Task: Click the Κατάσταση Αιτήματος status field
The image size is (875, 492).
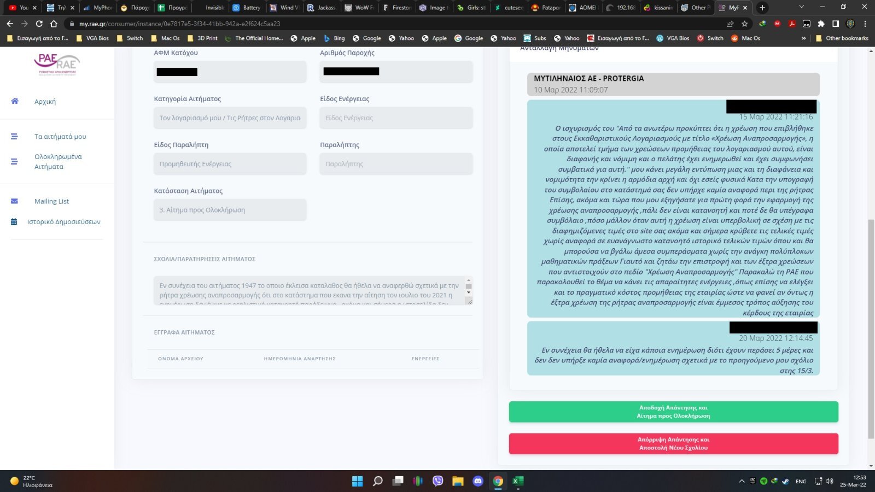Action: pos(230,210)
